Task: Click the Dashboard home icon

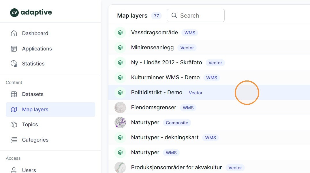Action: [14, 33]
